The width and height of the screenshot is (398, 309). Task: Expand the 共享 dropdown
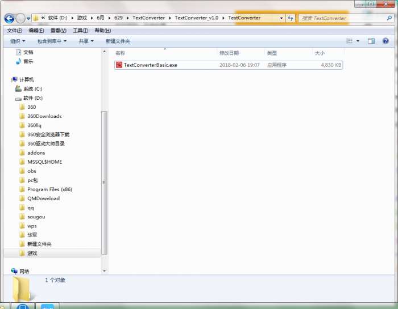click(x=86, y=41)
